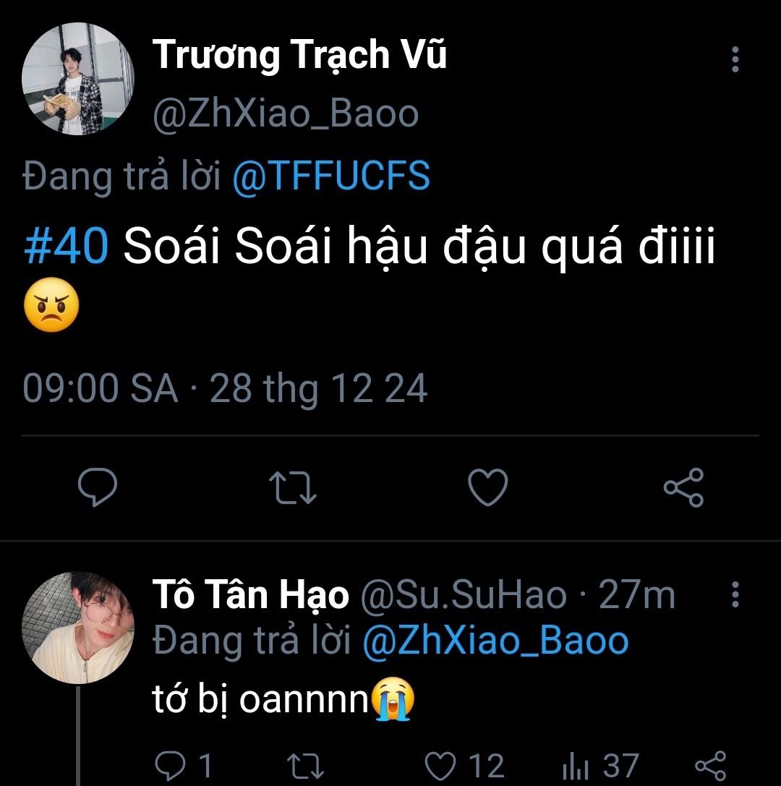Retweet the main #40 tweet
The height and width of the screenshot is (786, 781).
pos(292,488)
